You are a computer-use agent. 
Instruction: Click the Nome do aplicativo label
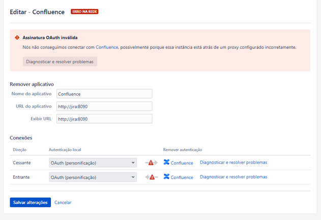click(x=32, y=94)
